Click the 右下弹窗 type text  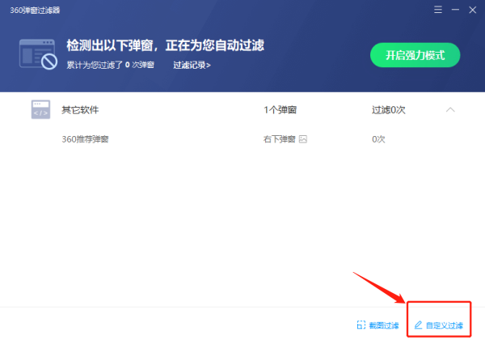pos(280,139)
